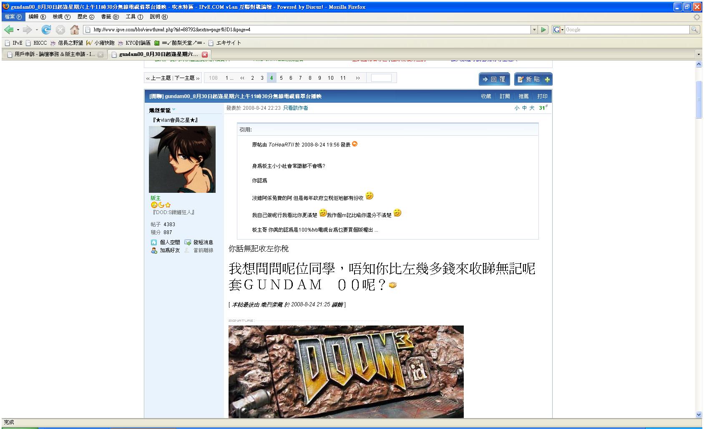
Task: Click the 收藏 link in thread header
Action: (x=486, y=96)
